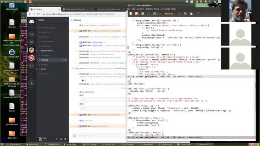This screenshot has height=146, width=260.
Task: Click the Chrome reload icon
Action: (39, 14)
